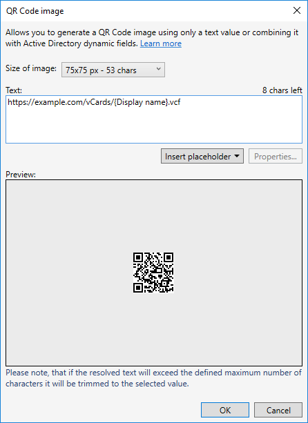The width and height of the screenshot is (308, 423).
Task: Click inside the Text input box
Action: [154, 119]
